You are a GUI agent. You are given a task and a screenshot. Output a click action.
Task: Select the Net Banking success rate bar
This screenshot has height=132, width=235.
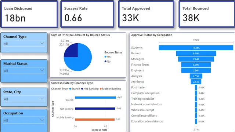coord(95,109)
